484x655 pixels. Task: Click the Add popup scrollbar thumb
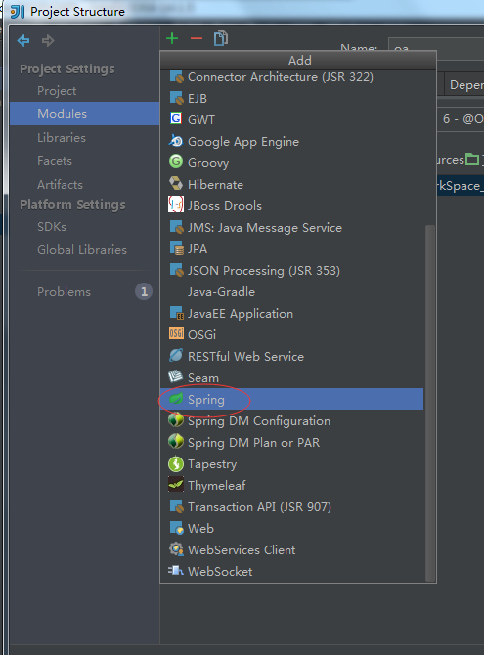(x=430, y=403)
